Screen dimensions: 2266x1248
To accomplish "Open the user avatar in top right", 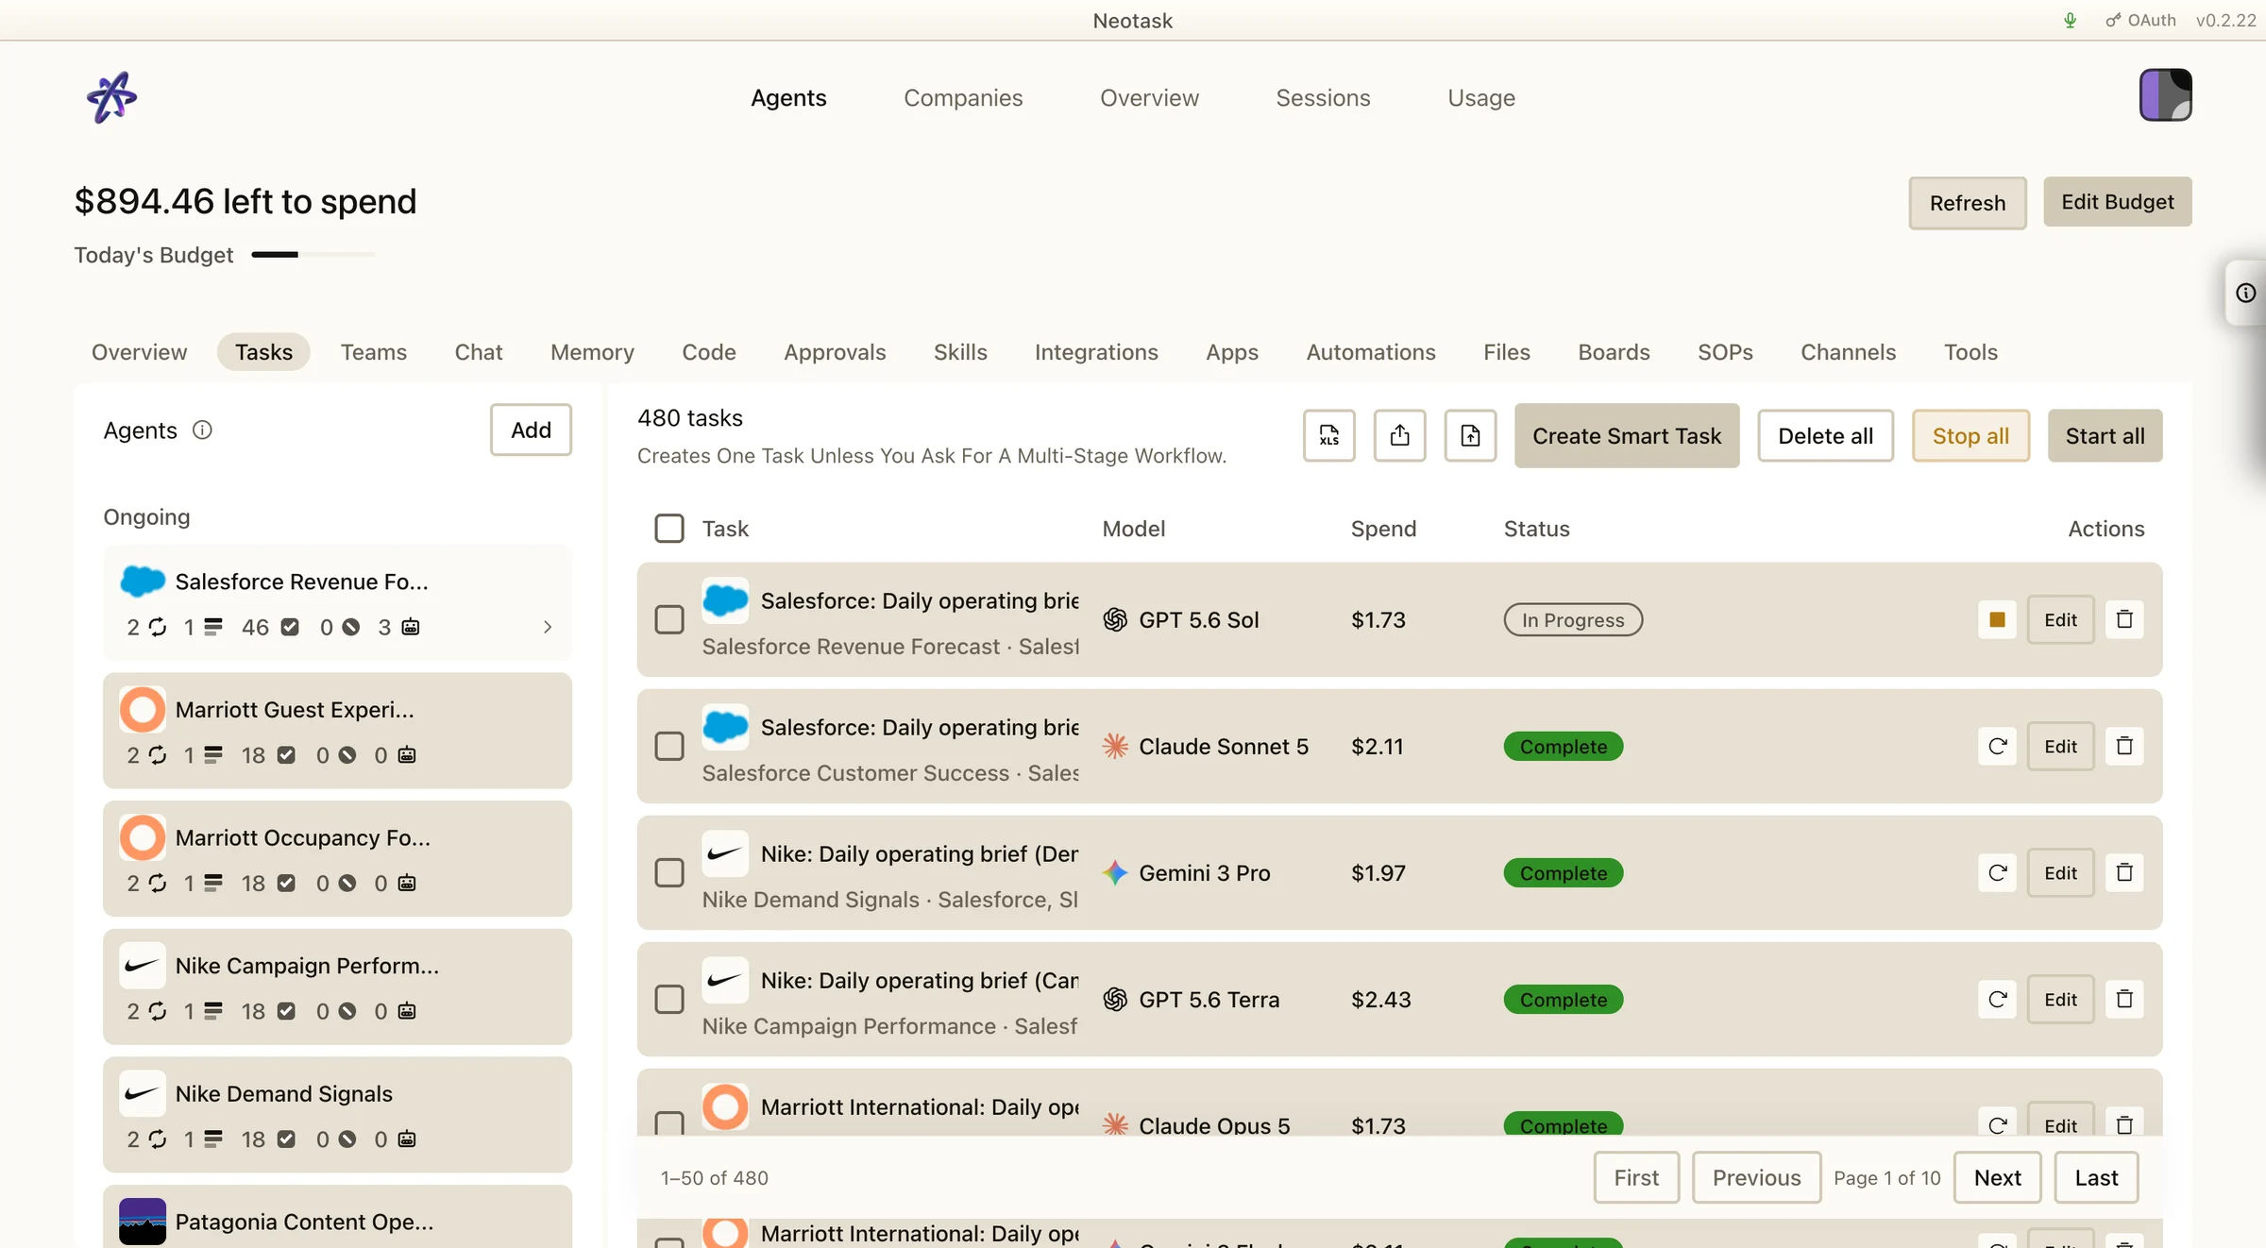I will [2165, 95].
